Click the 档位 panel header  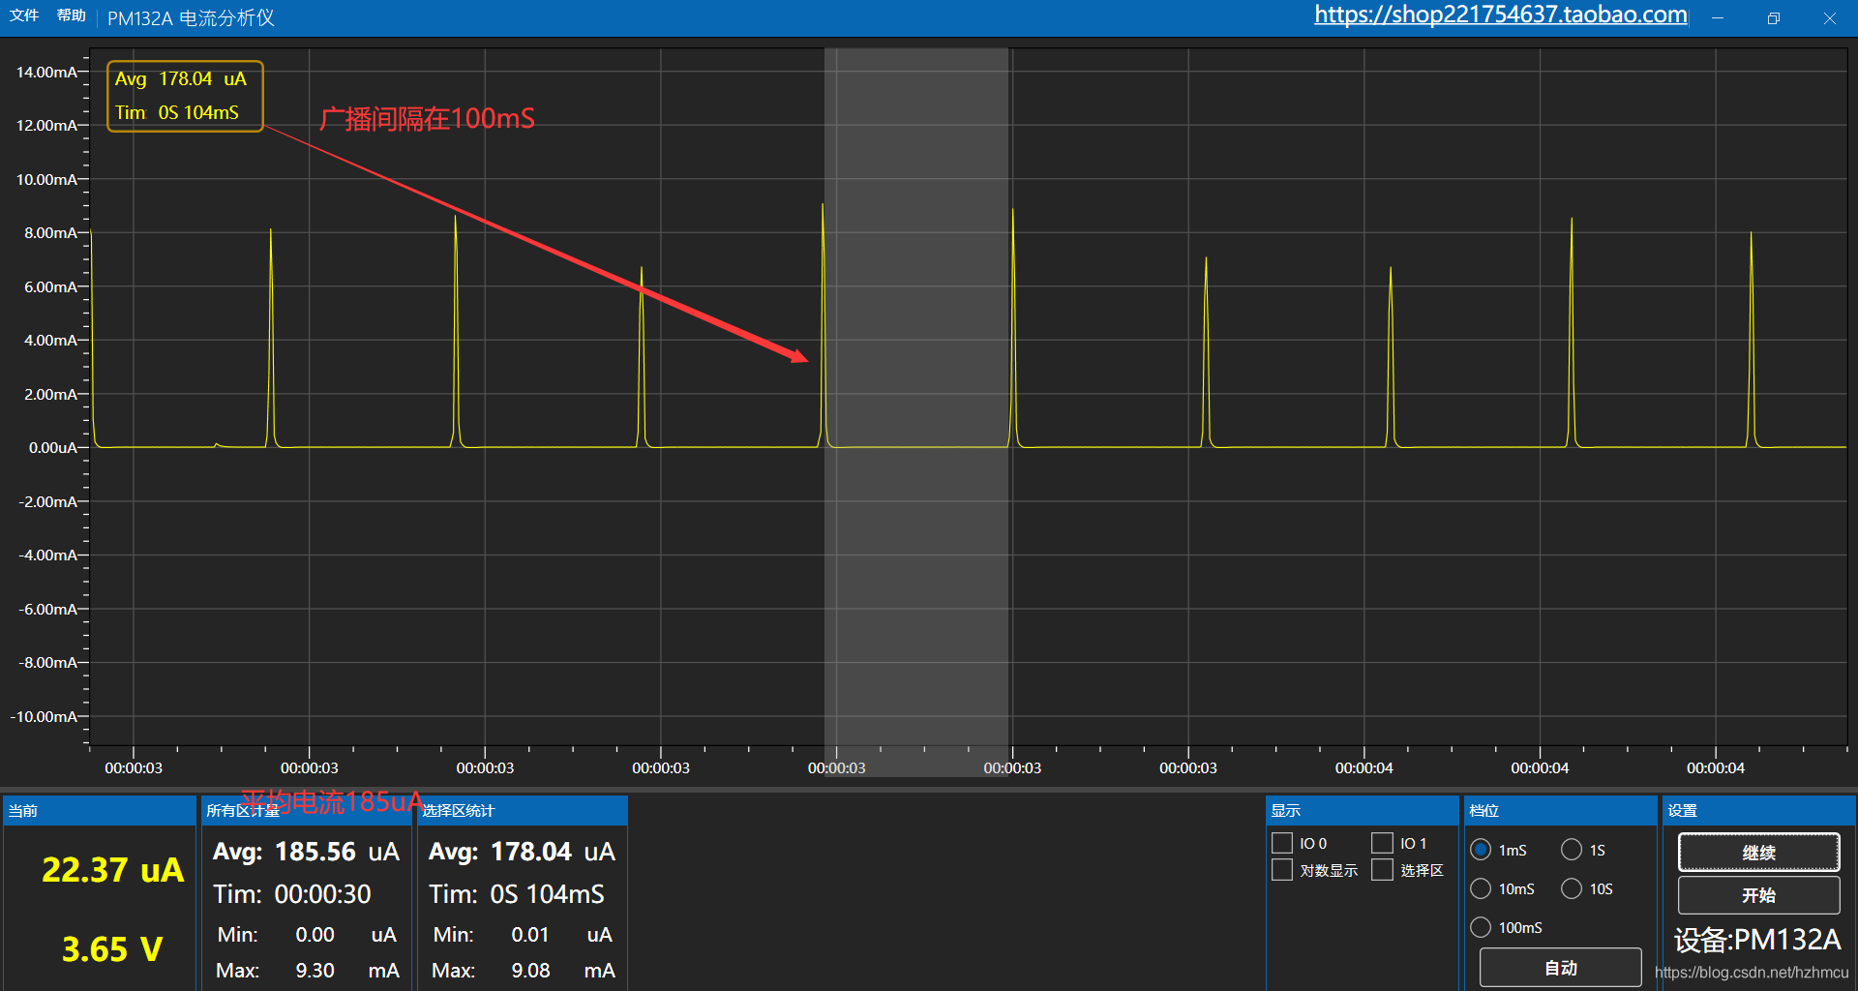click(1560, 810)
